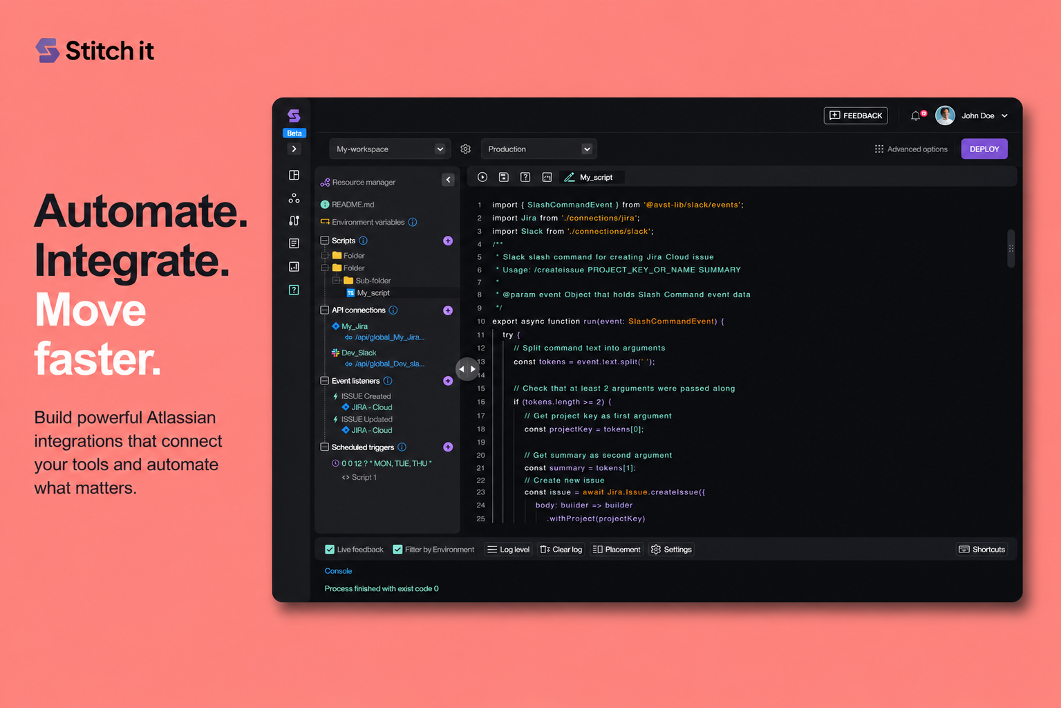This screenshot has width=1061, height=708.
Task: Open the connections nodes icon in sidebar
Action: point(294,198)
